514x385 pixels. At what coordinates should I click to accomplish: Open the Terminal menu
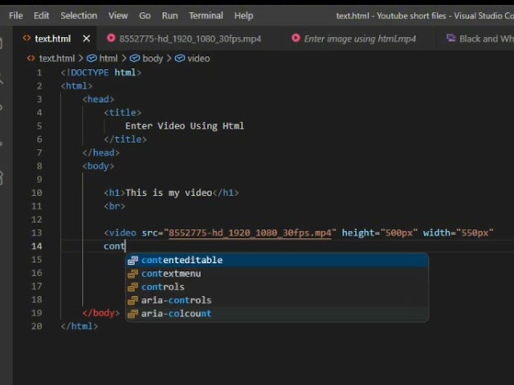(x=206, y=16)
